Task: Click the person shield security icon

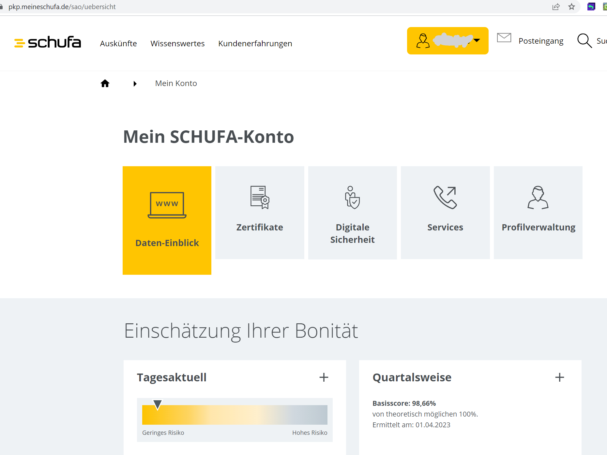Action: tap(352, 197)
